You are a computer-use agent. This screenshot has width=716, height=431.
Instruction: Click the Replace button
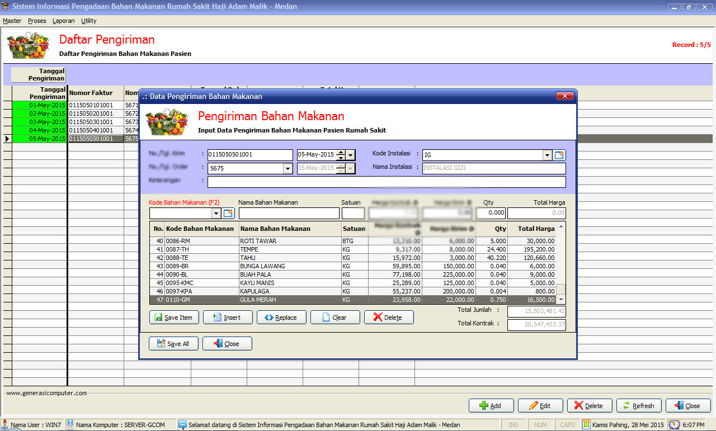[x=281, y=318]
